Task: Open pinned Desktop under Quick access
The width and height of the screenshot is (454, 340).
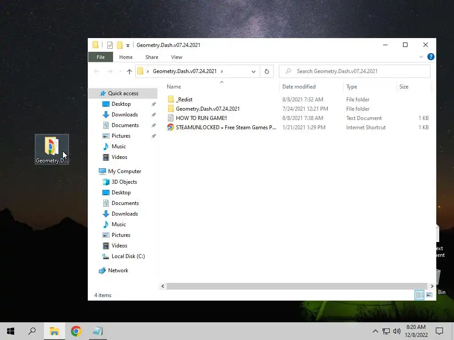Action: coord(121,104)
